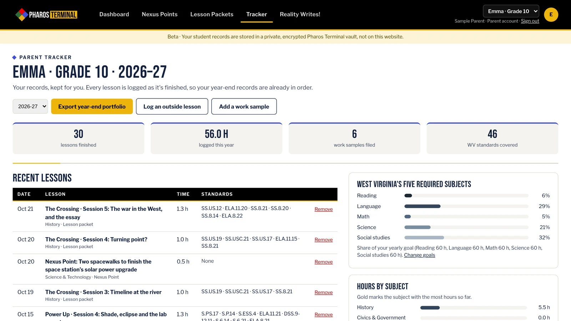Click the DATE column header

[x=24, y=194]
